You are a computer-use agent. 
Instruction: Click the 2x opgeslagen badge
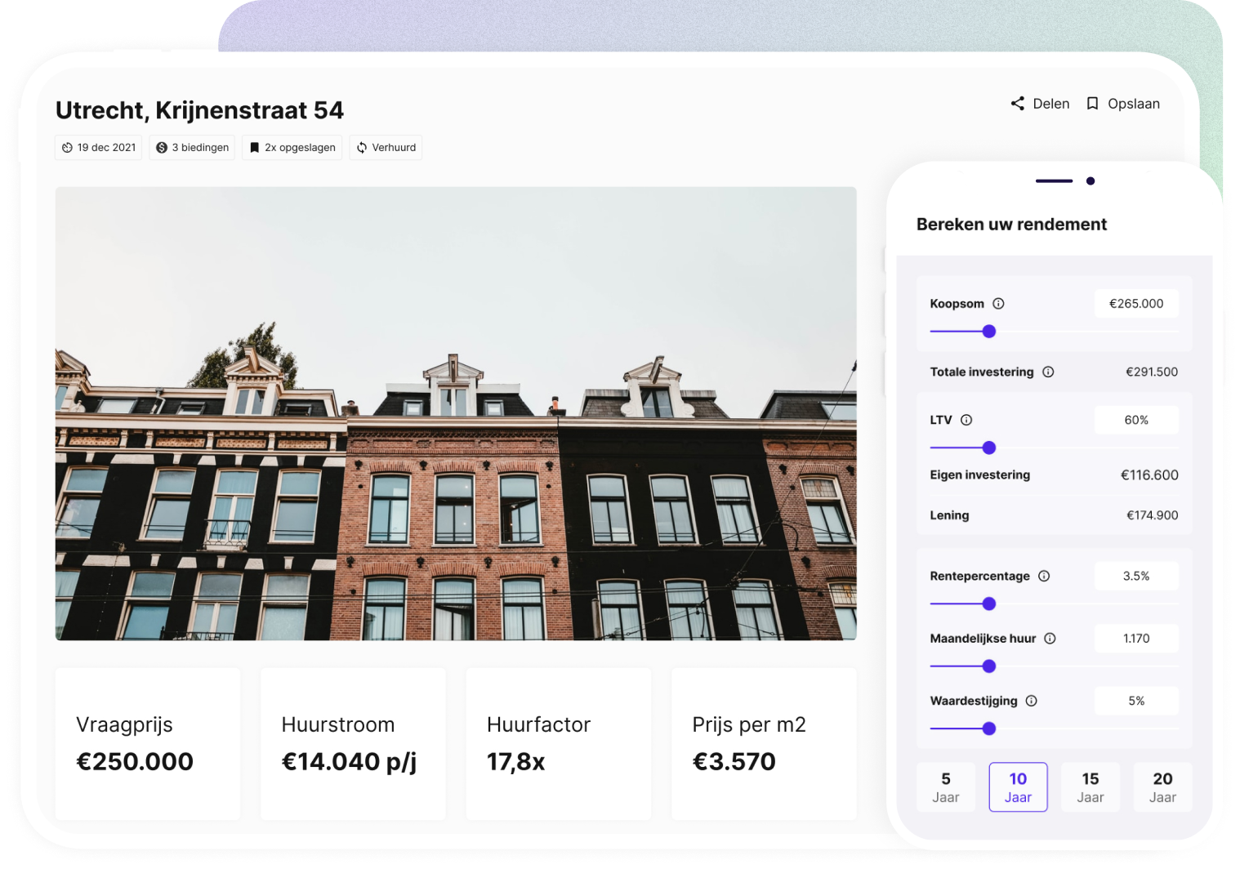(292, 147)
